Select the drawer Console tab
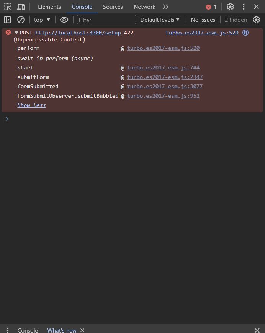 coord(28,330)
